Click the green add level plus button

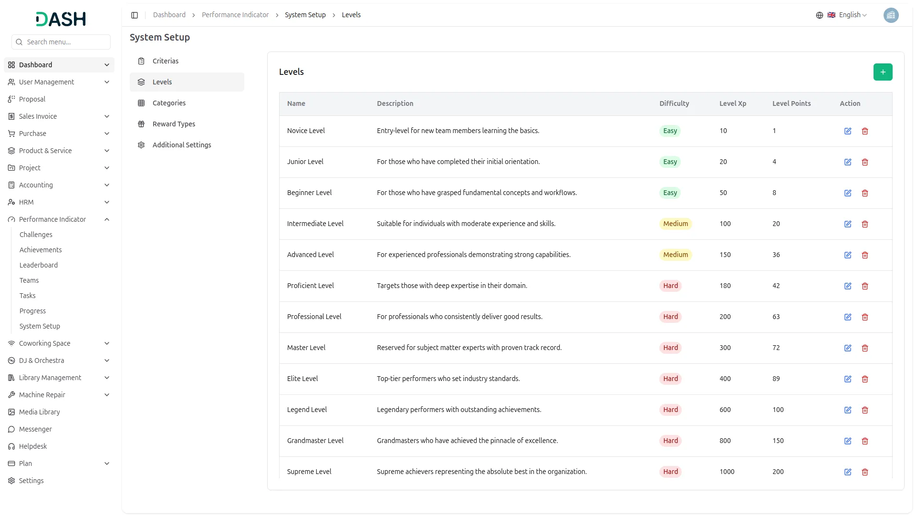click(883, 72)
